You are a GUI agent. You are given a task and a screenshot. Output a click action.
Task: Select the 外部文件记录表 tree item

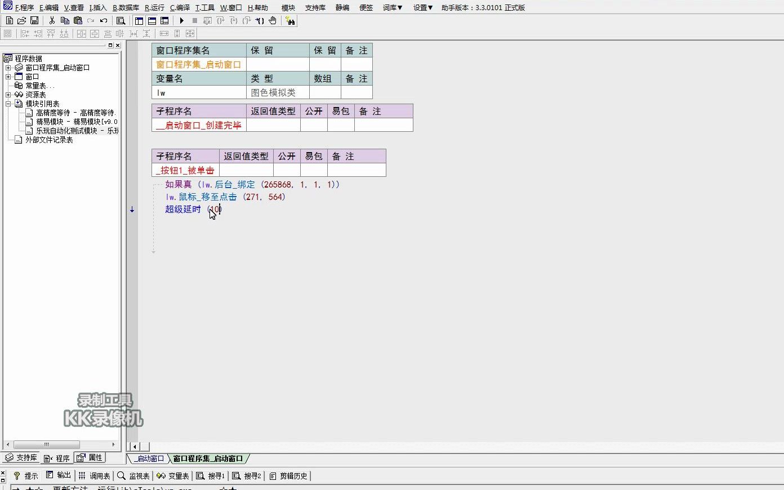point(49,140)
